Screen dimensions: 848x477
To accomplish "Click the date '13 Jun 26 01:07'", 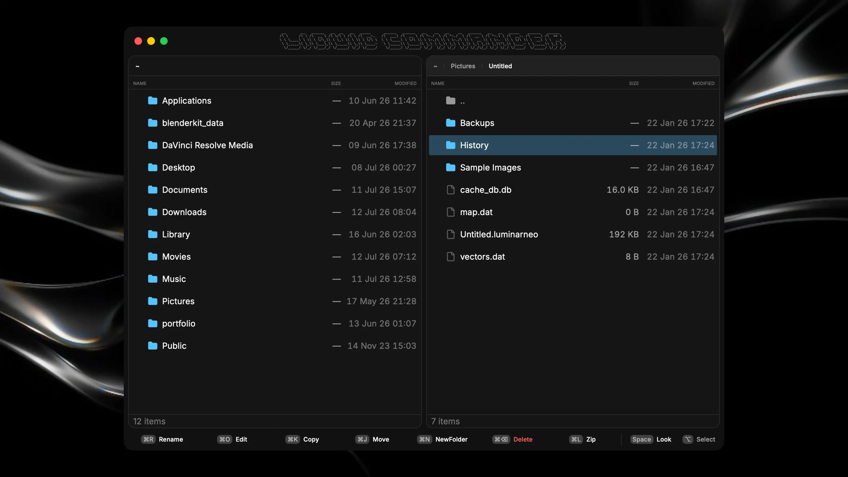I will point(382,323).
